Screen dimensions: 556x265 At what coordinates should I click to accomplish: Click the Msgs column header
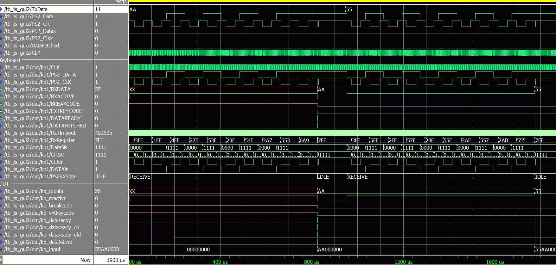pyautogui.click(x=120, y=2)
